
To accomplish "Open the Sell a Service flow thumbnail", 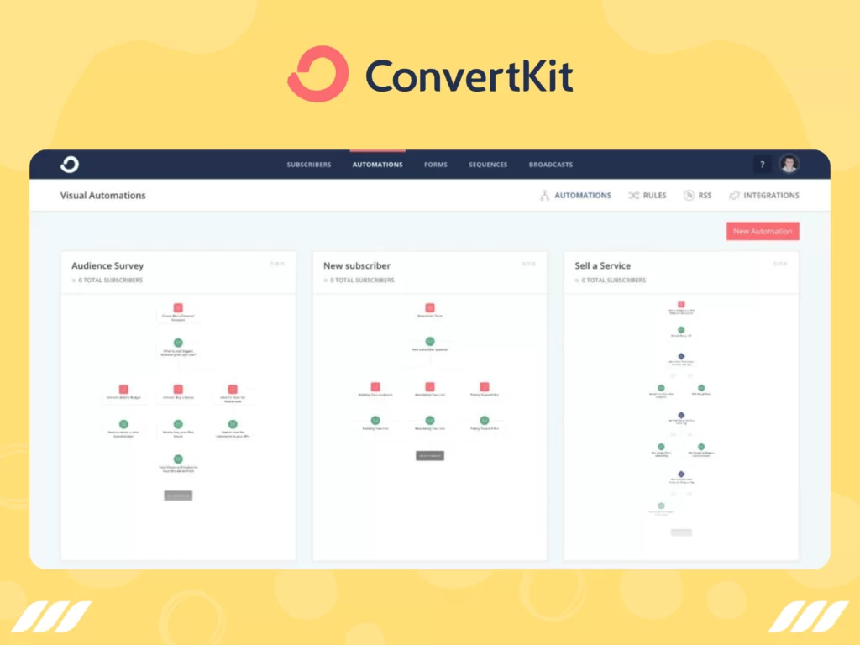I will point(681,427).
